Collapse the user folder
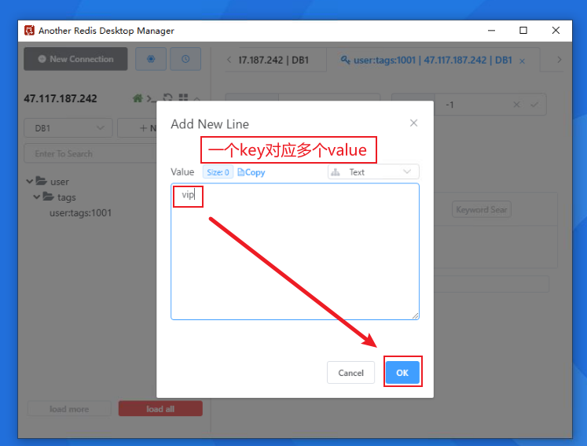587x446 pixels. coord(30,182)
